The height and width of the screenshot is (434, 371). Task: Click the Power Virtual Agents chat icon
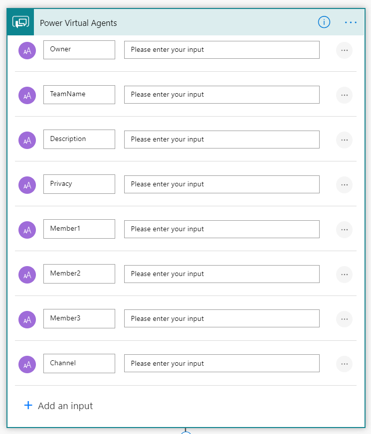click(x=20, y=22)
